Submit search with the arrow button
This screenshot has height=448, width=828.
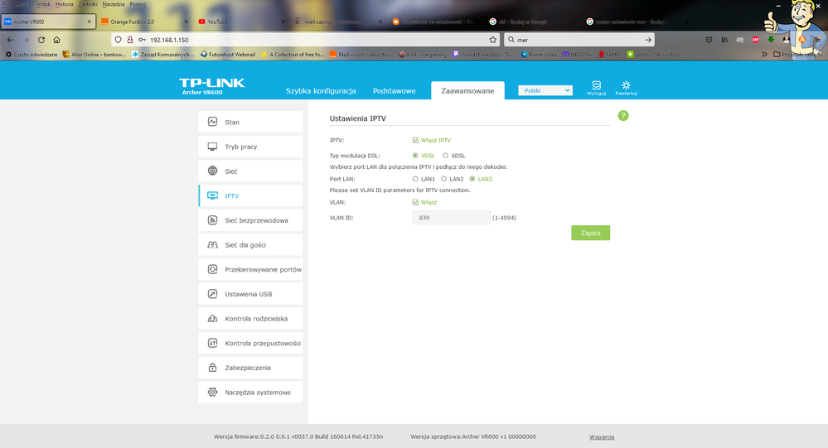pos(648,40)
